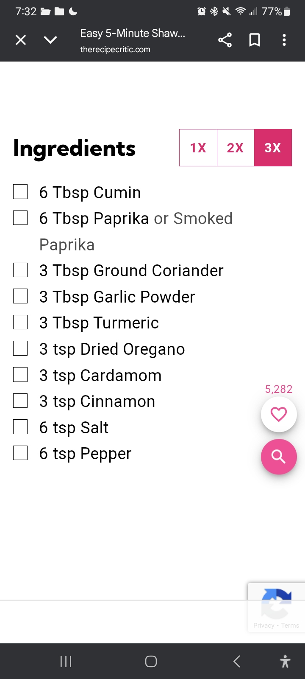
Task: Check the 6 Tbsp Cumin checkbox
Action: [x=20, y=192]
